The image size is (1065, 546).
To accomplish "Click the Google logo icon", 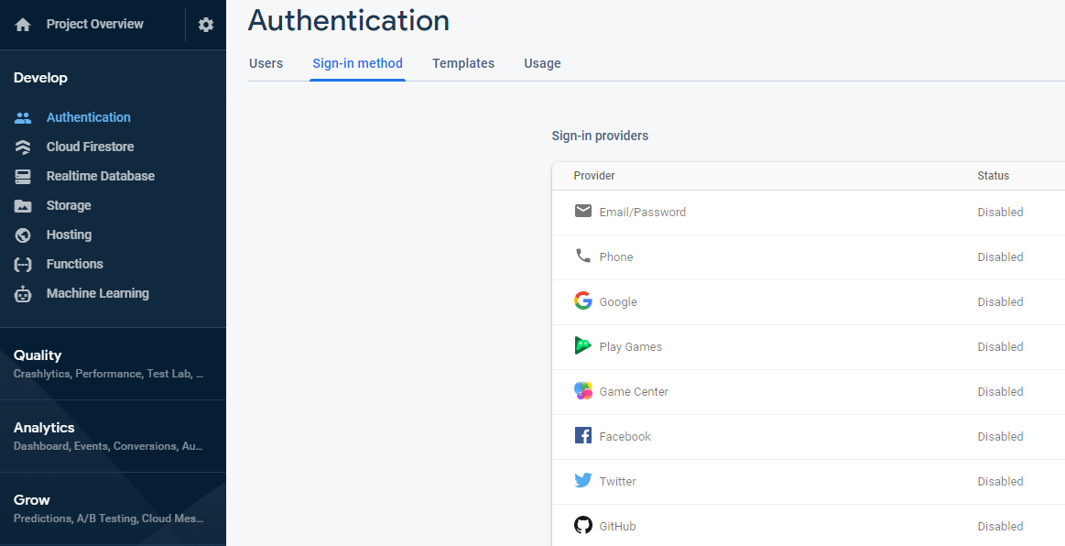I will (x=582, y=300).
